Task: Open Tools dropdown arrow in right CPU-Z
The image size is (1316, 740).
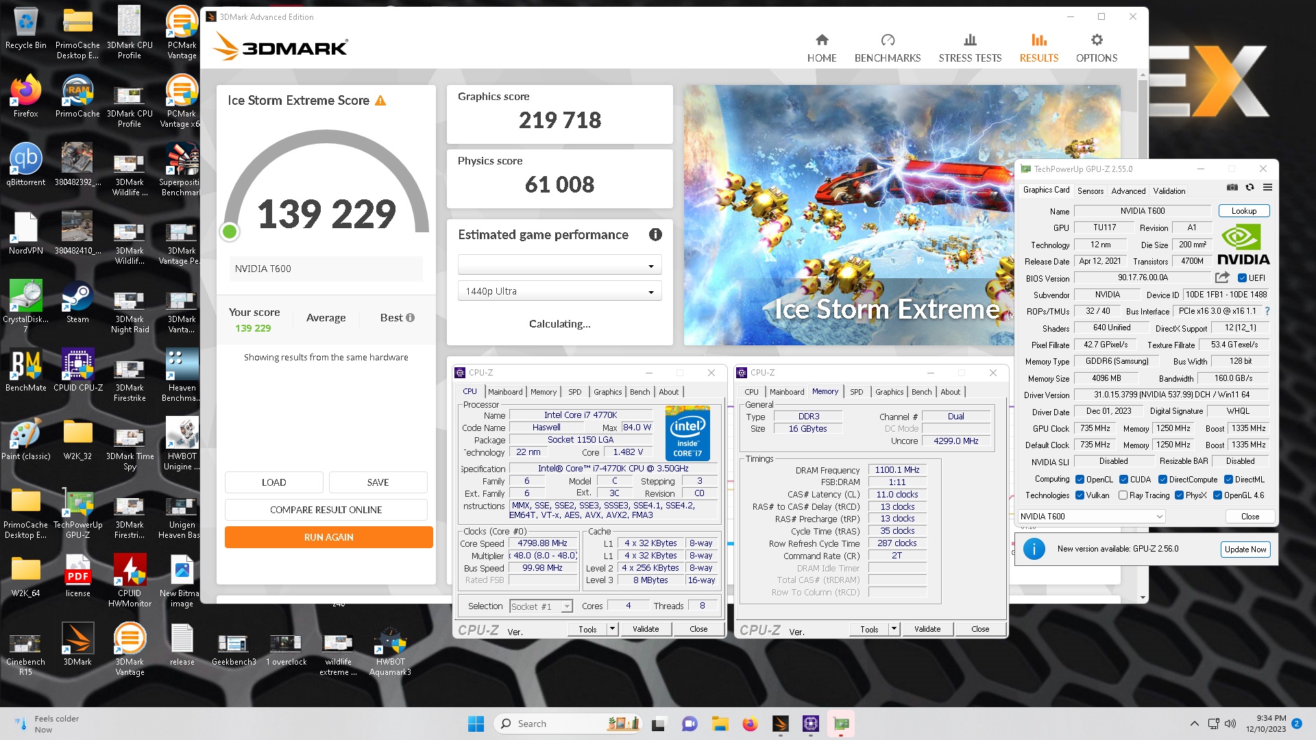Action: [894, 629]
